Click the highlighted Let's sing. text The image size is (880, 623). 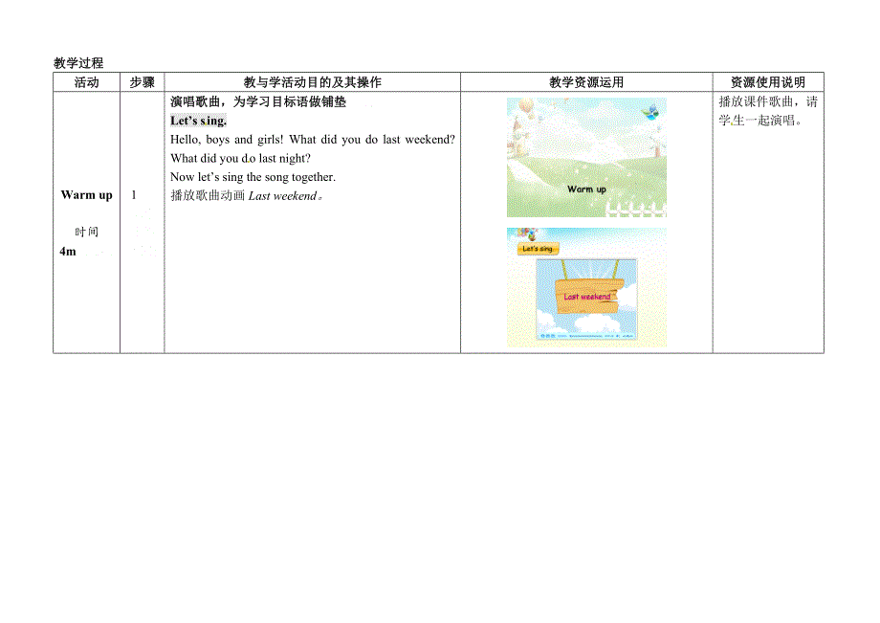(198, 121)
